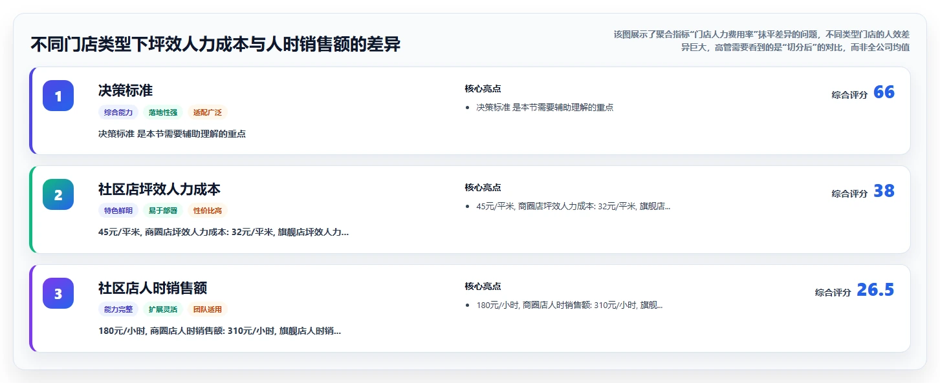Click the 落地性强 tag
Image resolution: width=940 pixels, height=383 pixels.
[x=163, y=112]
